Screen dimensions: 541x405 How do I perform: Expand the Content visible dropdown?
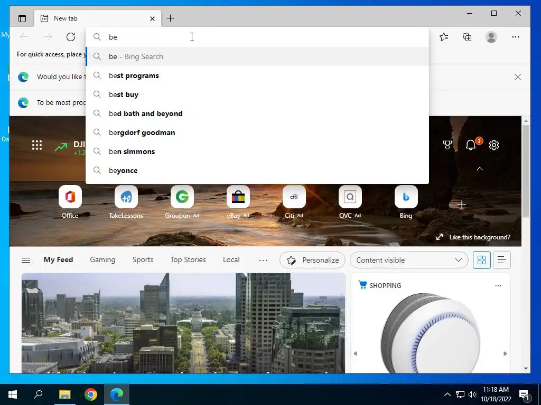click(x=409, y=260)
